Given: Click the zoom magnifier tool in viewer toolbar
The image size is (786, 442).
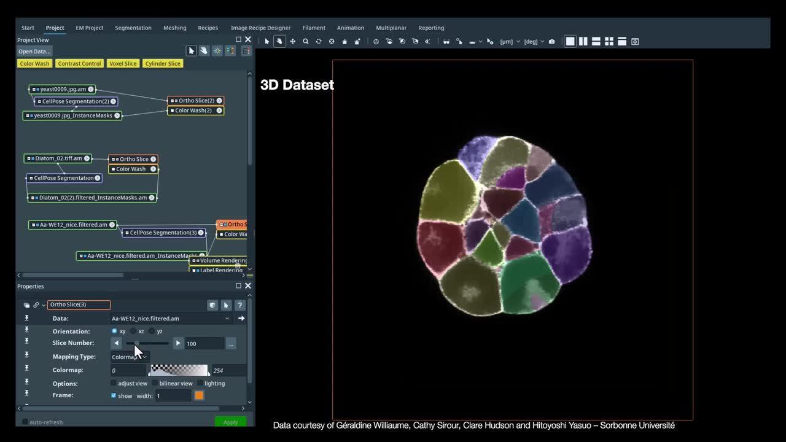Looking at the screenshot, I should (305, 41).
